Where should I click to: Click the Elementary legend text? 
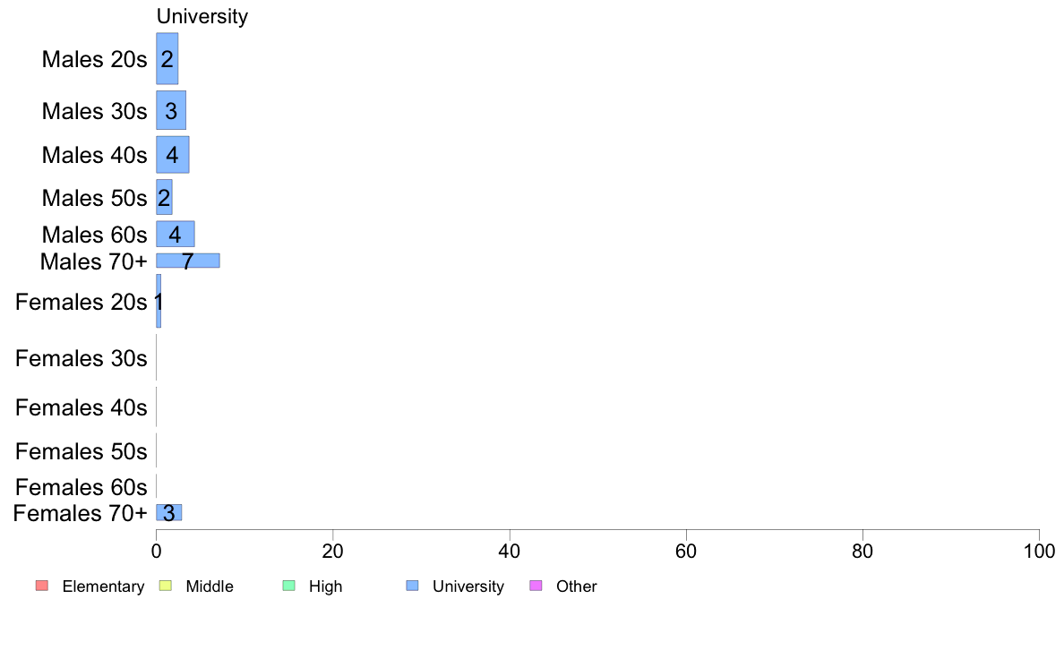[103, 586]
